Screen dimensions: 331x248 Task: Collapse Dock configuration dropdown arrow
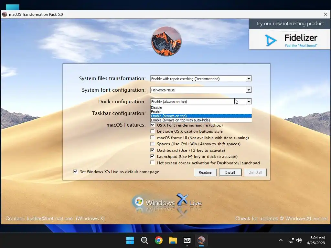coord(249,102)
